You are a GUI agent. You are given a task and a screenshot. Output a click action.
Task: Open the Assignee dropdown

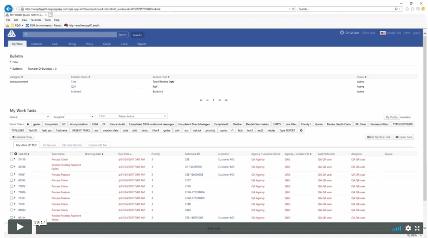(79, 116)
